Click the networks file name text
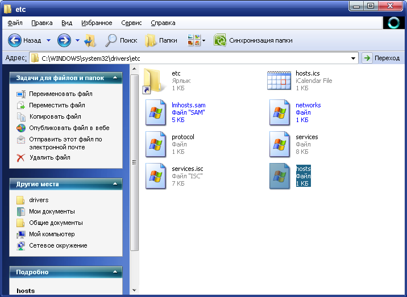Viewport: 407px width, 297px height. [x=308, y=105]
